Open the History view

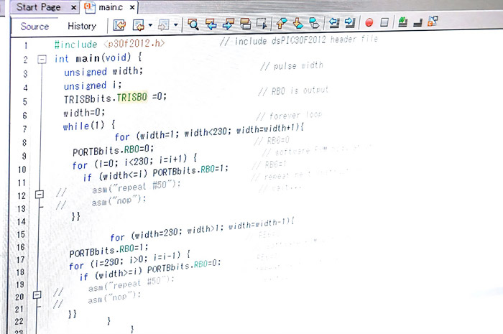pos(81,26)
